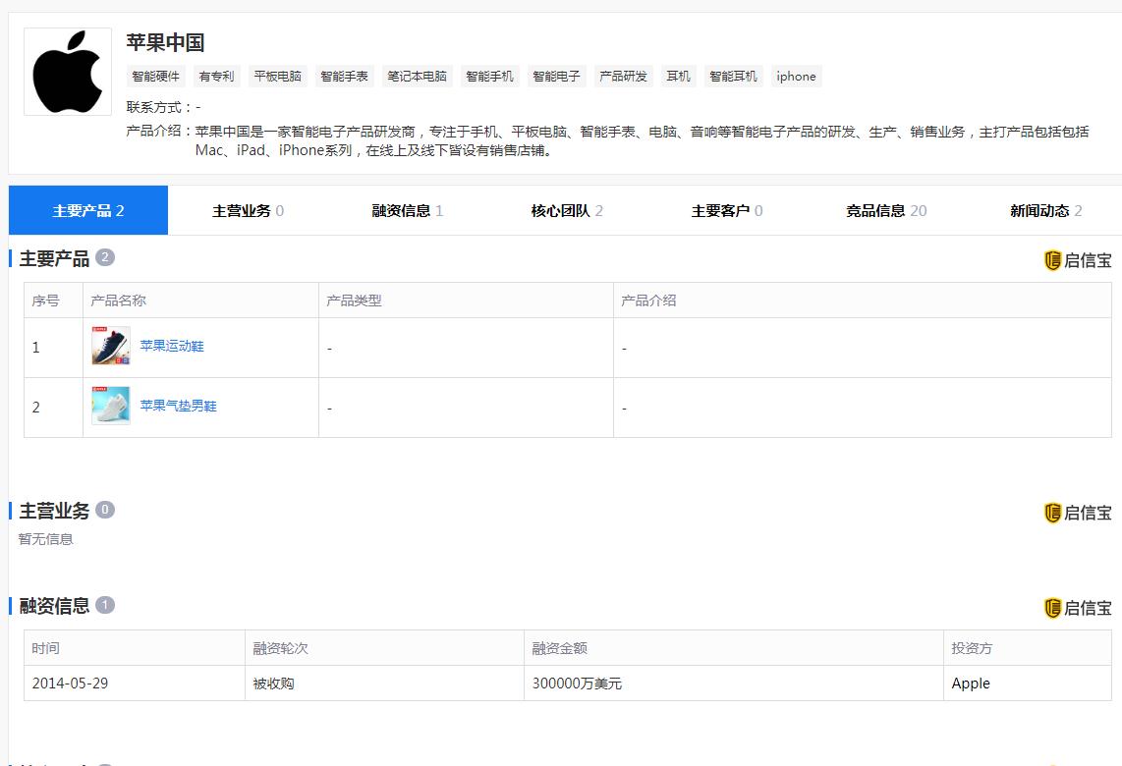
Task: Switch to the 主营业务 tab
Action: click(248, 210)
